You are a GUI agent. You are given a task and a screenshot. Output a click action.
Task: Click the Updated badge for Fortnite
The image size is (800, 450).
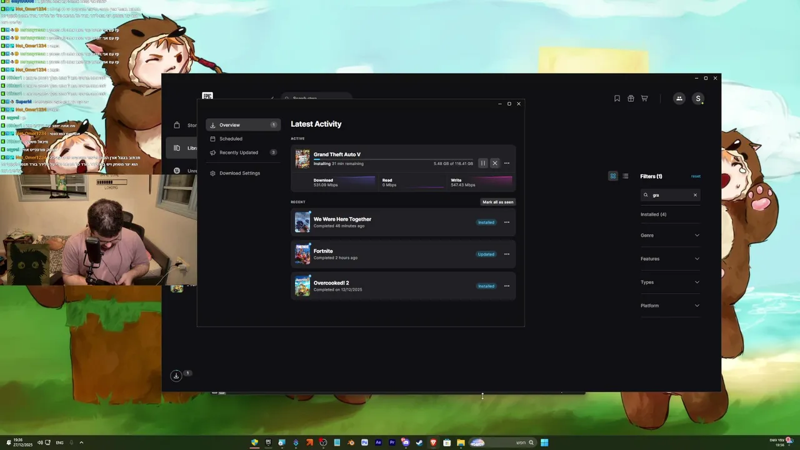[486, 254]
